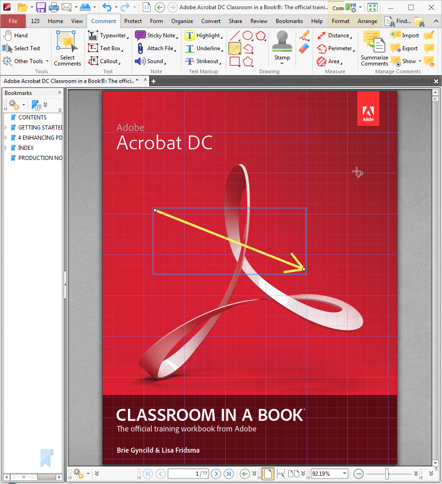Click the Undo arrow
Viewport: 442px width, 484px height.
[107, 7]
